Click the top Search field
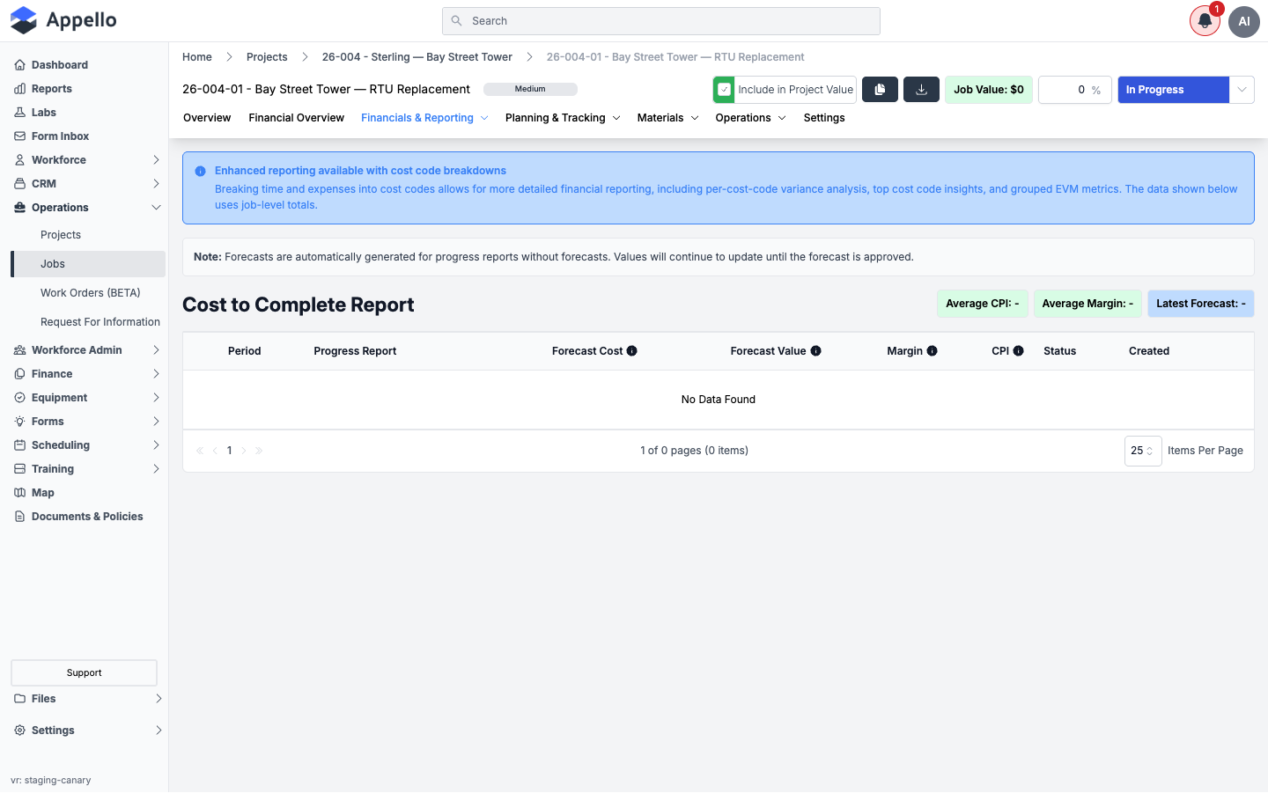This screenshot has width=1268, height=808. pyautogui.click(x=661, y=21)
